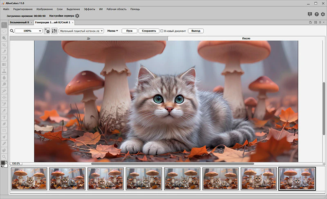Open the zoom 100% dropdown

click(29, 31)
